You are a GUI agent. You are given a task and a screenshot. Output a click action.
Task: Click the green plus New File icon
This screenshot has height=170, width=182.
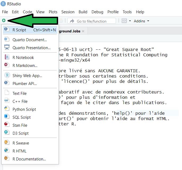pyautogui.click(x=4, y=20)
